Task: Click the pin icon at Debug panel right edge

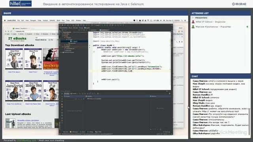Action: click(x=170, y=93)
